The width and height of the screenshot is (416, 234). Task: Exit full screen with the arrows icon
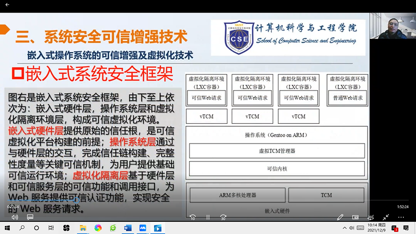386,217
